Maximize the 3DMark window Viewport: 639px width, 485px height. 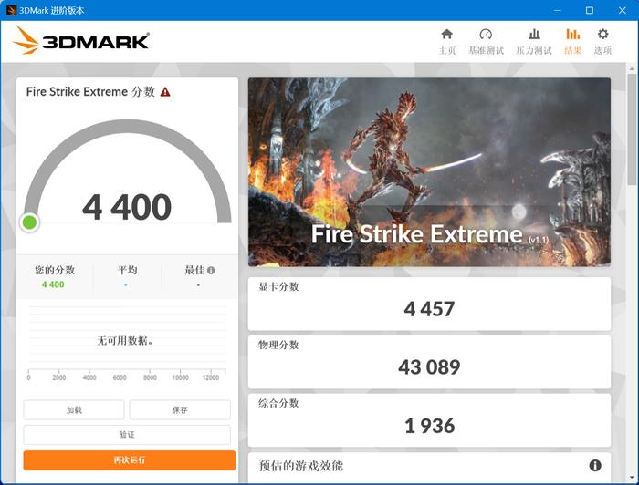point(590,10)
